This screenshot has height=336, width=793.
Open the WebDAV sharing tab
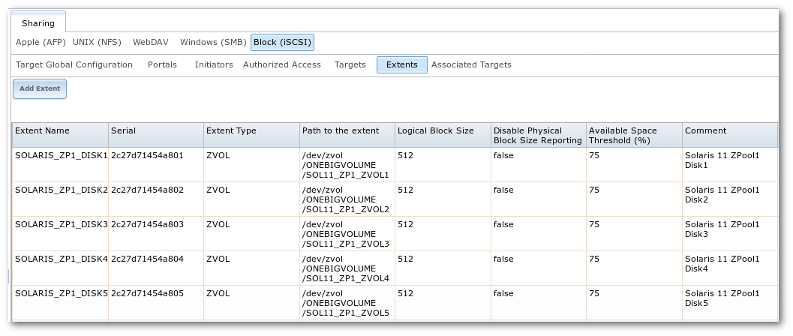pos(149,43)
